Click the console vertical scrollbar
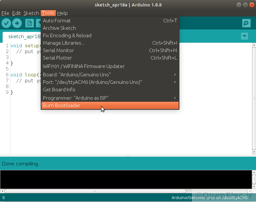 [x=254, y=179]
